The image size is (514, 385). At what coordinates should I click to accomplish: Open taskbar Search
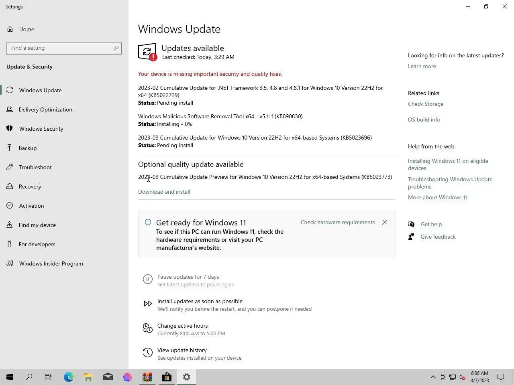click(x=29, y=377)
